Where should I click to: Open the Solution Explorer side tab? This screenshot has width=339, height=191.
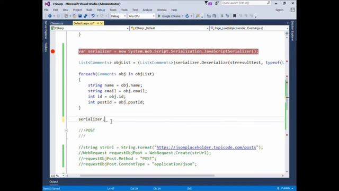pos(292,31)
